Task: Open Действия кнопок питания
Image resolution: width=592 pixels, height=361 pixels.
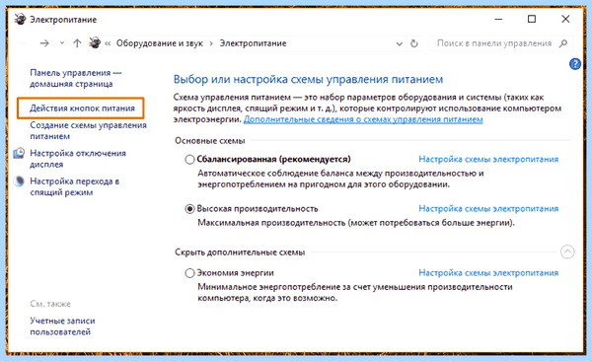Action: (82, 108)
